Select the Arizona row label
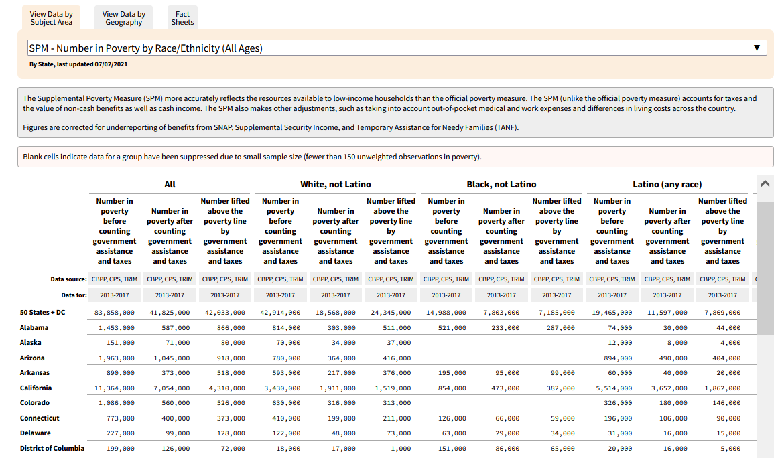Image resolution: width=780 pixels, height=458 pixels. pos(32,358)
